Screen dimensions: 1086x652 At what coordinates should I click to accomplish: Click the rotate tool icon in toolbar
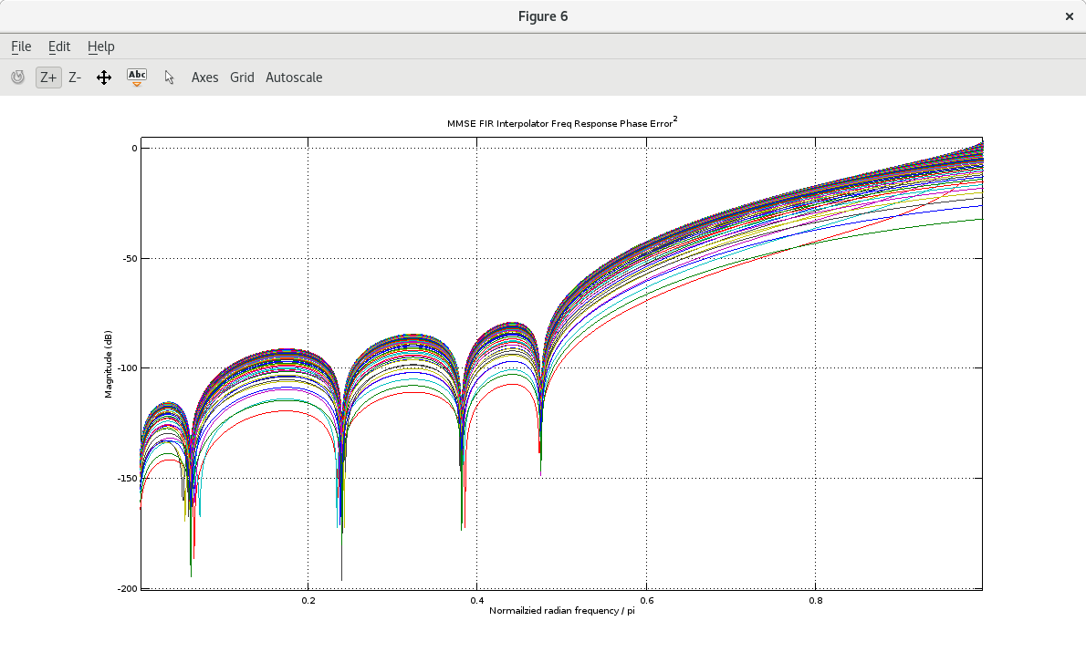tap(18, 78)
